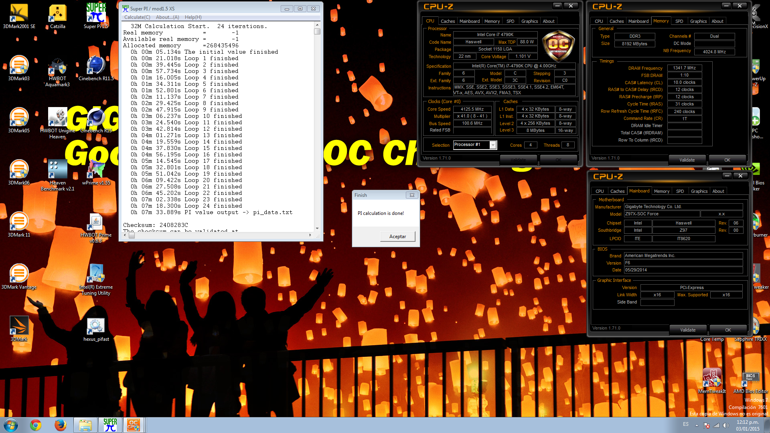The image size is (770, 433).
Task: Click the Show desktop strip on taskbar
Action: tap(767, 425)
